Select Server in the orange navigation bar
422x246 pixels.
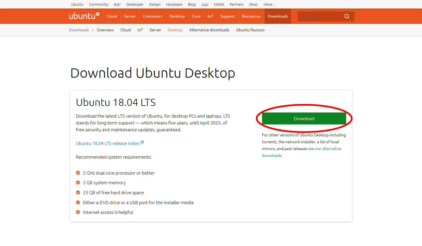130,16
